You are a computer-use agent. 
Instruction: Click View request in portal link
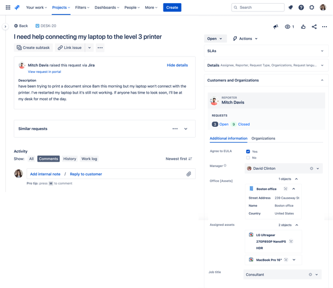coord(44,72)
